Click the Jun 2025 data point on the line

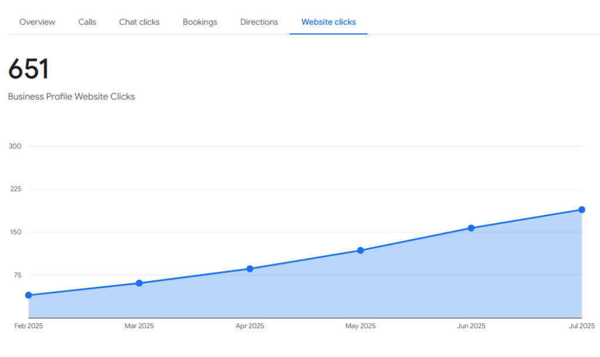tap(471, 228)
